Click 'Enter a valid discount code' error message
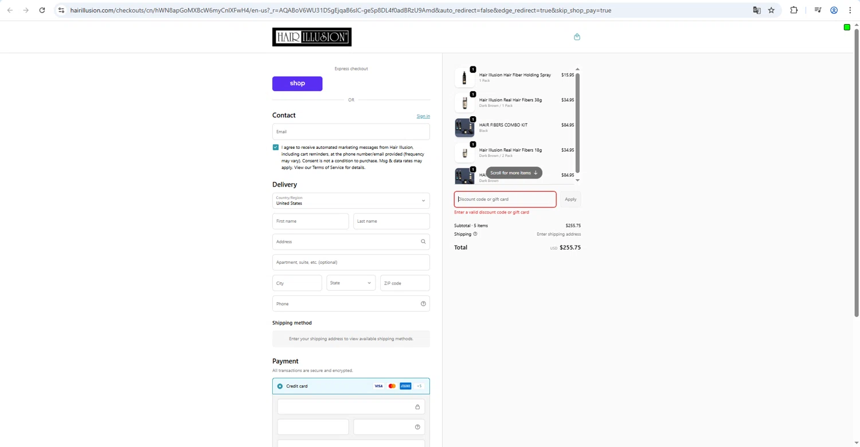The image size is (860, 447). (491, 212)
